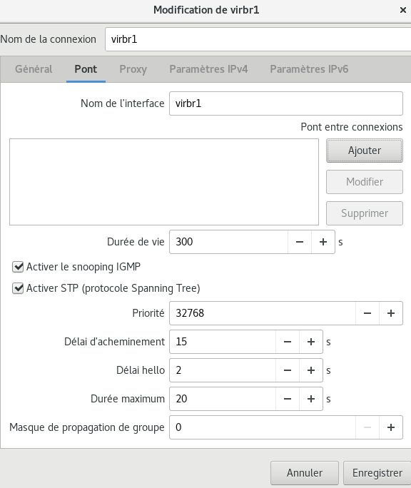Cancel with the Annuler button
The width and height of the screenshot is (411, 488).
tap(305, 473)
